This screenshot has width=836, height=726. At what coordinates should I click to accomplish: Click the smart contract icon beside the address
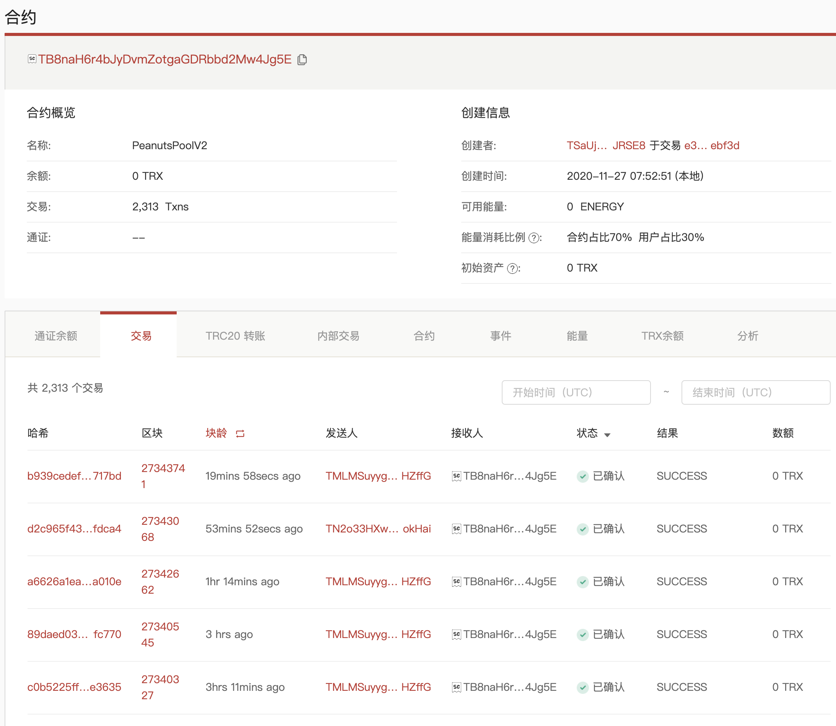32,59
